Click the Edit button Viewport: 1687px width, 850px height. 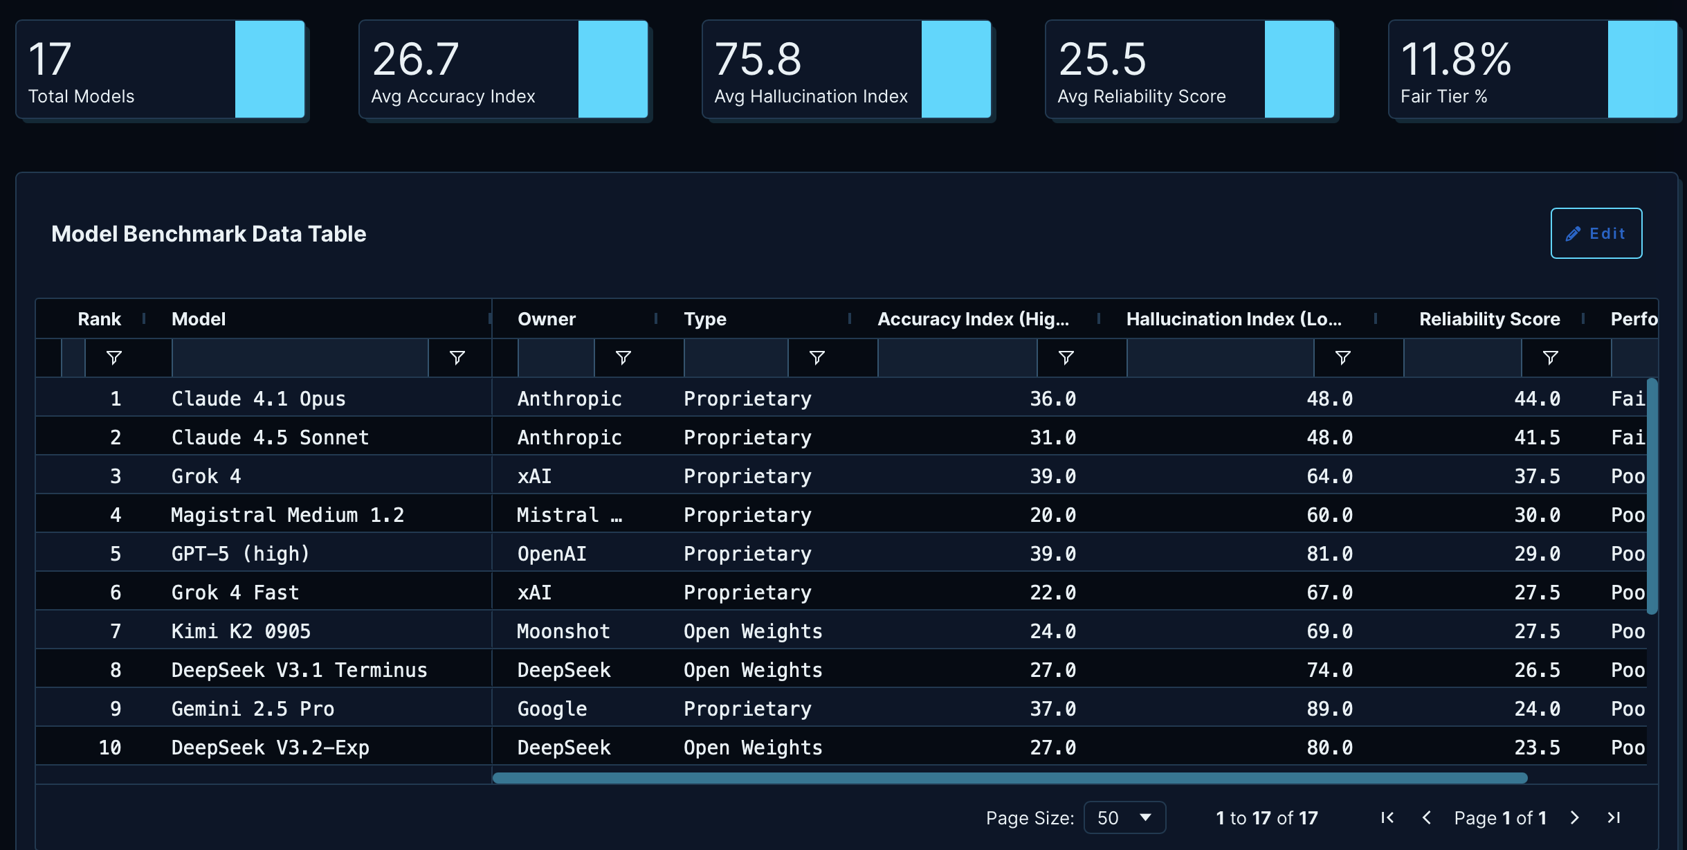point(1596,233)
